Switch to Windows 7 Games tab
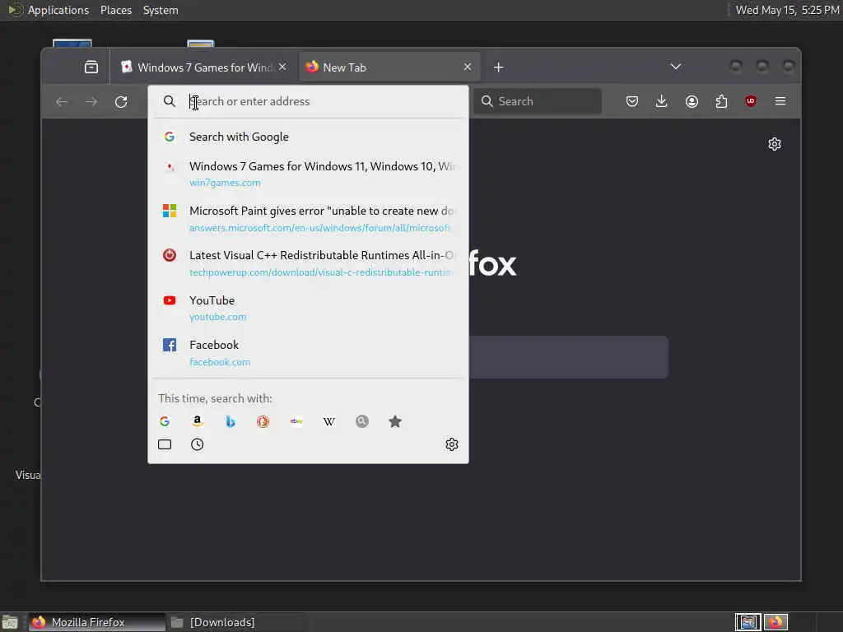The width and height of the screenshot is (843, 632). 204,67
